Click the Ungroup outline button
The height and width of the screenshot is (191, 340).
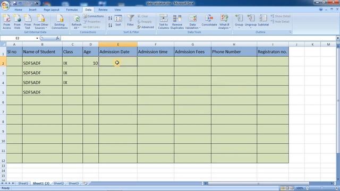click(251, 22)
